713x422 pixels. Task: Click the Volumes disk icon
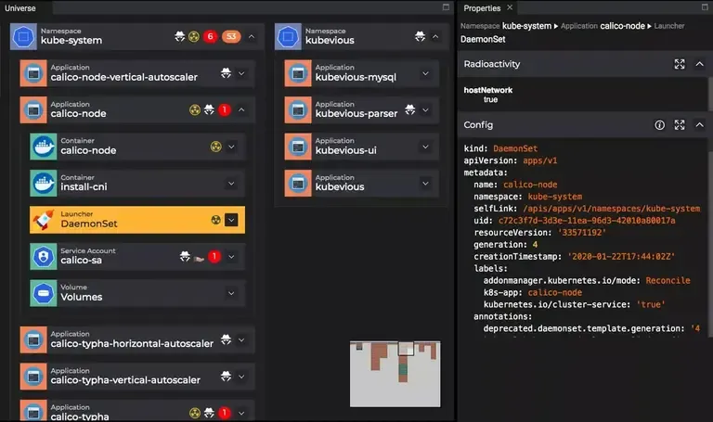tap(44, 293)
